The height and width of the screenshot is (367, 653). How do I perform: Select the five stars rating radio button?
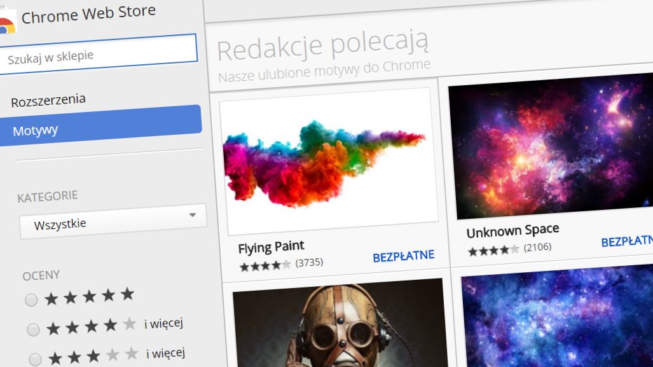[x=31, y=300]
